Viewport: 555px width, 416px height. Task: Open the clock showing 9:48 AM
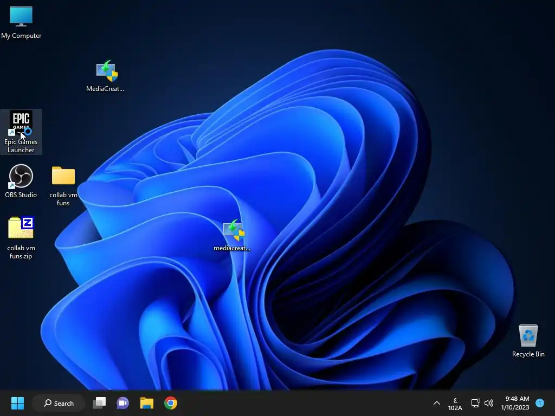[515, 403]
